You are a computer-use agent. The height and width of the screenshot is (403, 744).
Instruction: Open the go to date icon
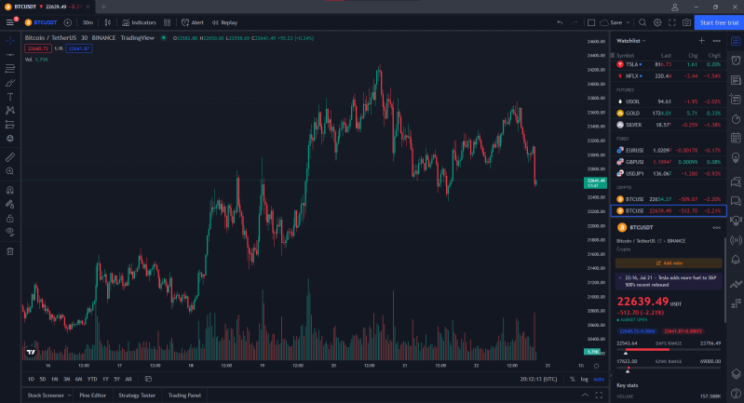148,379
